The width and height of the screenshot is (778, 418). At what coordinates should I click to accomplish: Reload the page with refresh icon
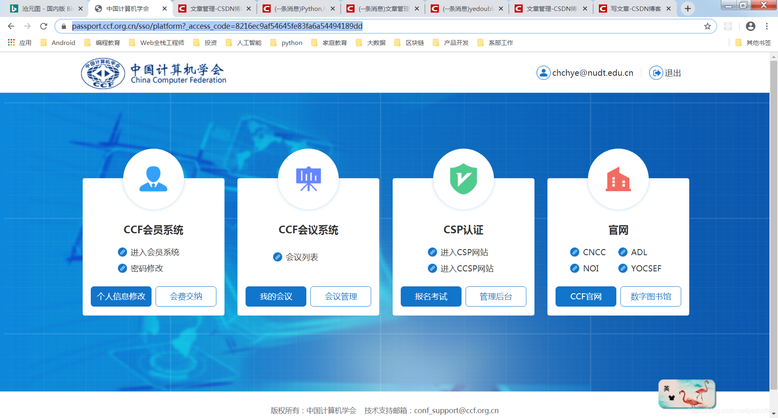pos(43,26)
